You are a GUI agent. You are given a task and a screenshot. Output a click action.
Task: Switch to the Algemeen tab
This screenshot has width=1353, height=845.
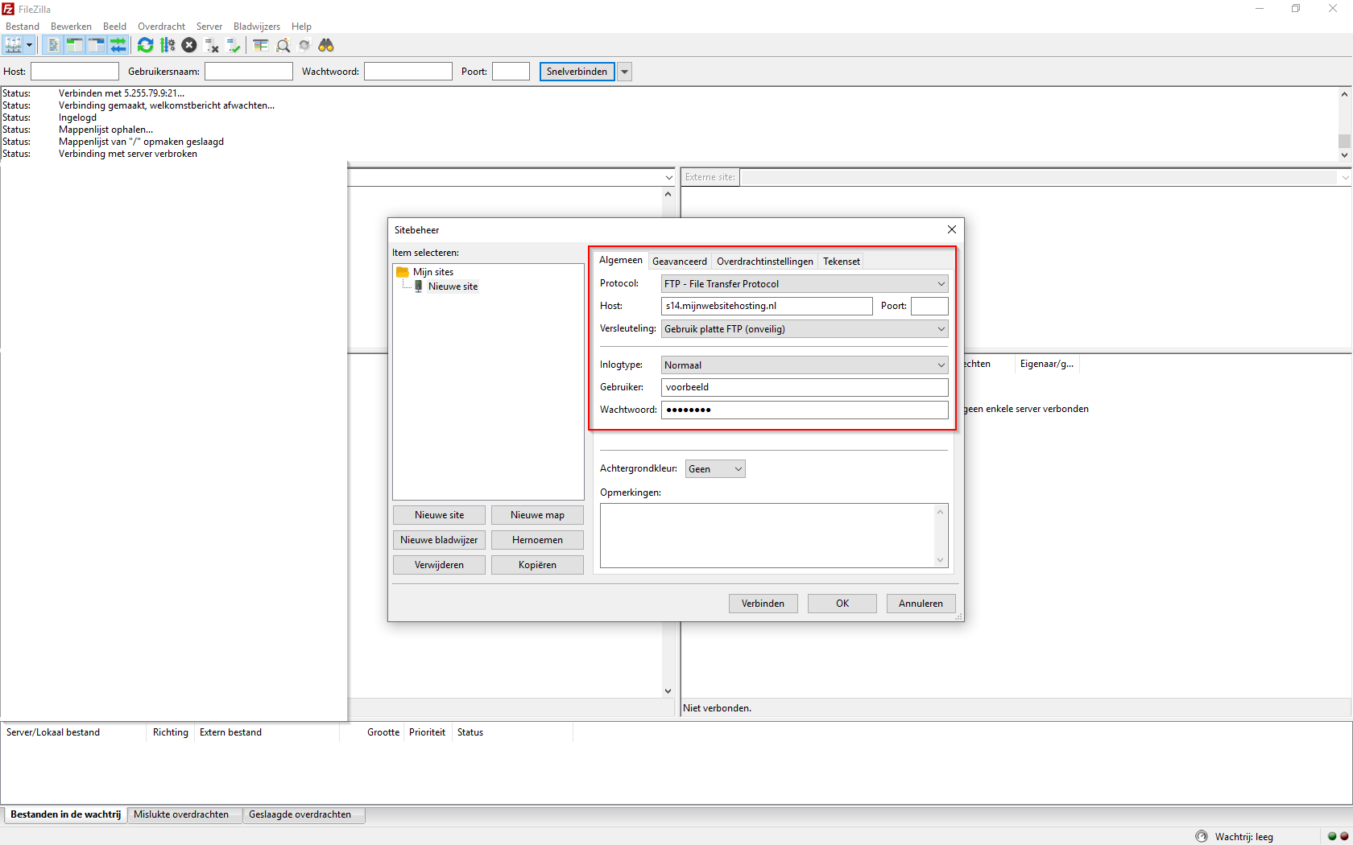point(621,260)
